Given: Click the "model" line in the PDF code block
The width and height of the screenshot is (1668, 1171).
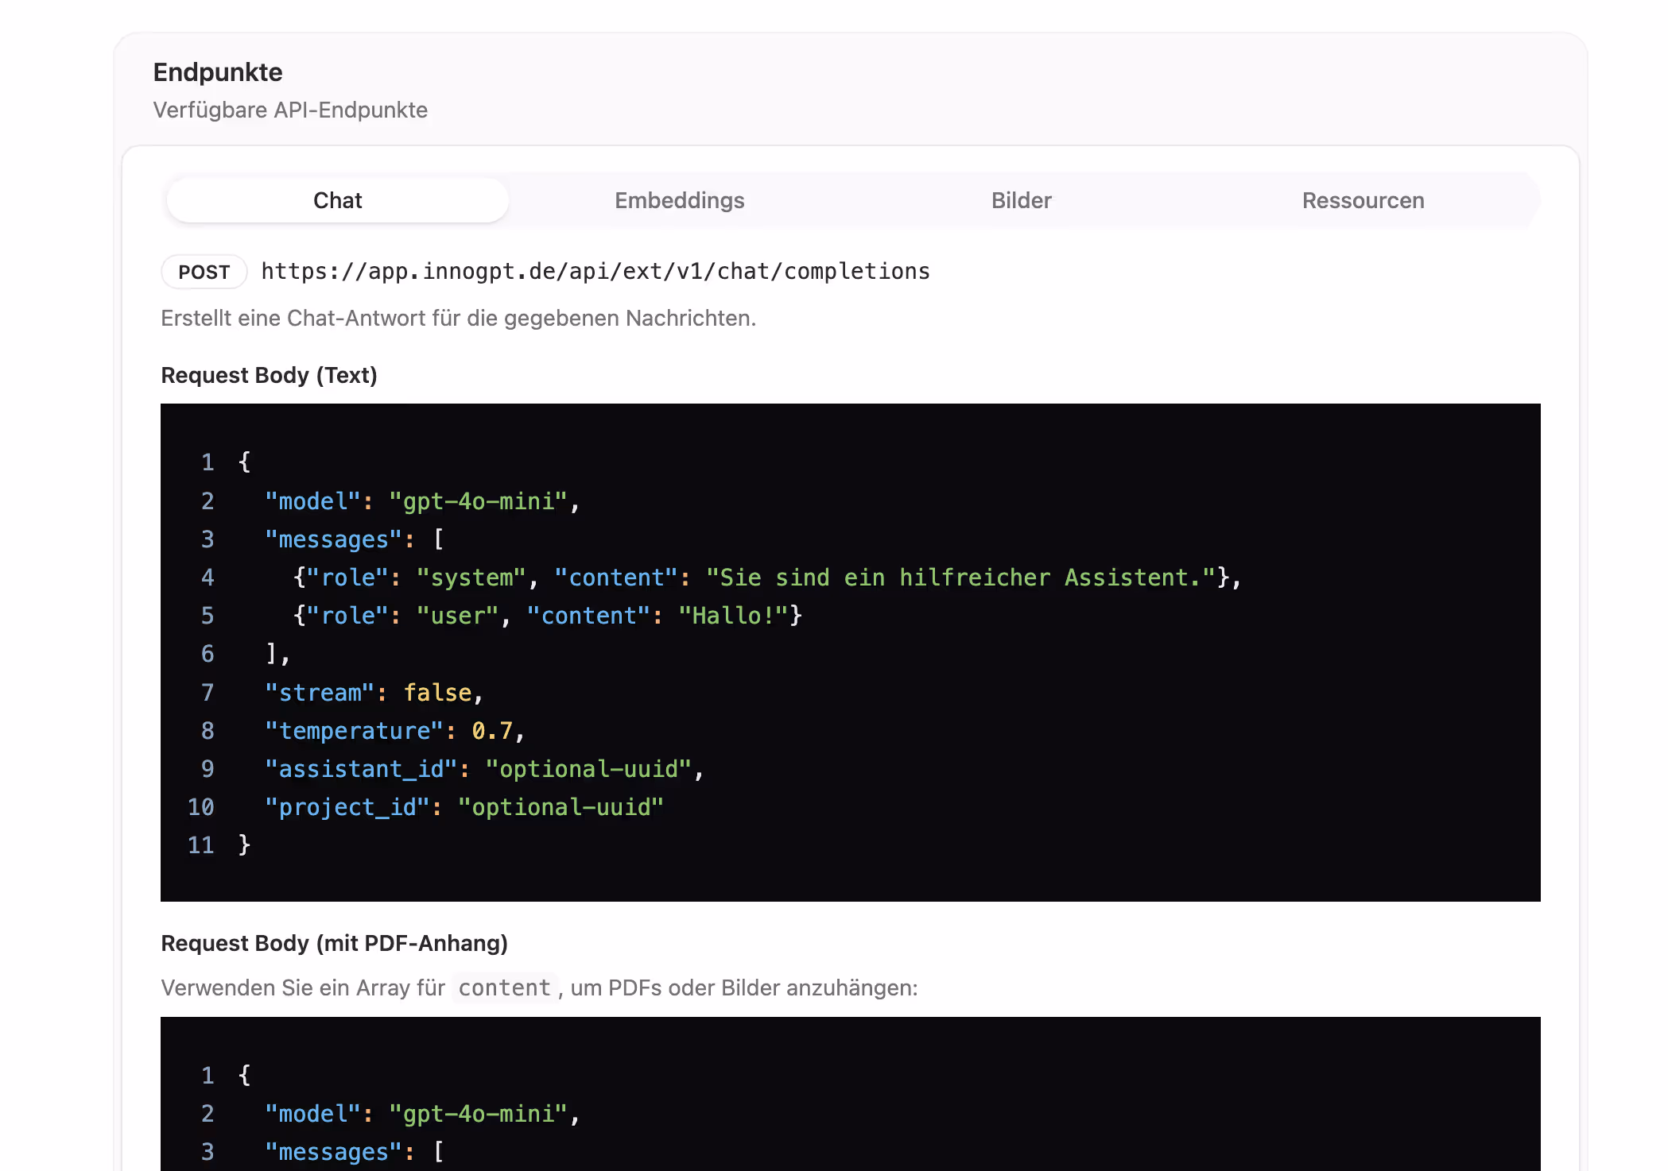Looking at the screenshot, I should [x=421, y=1114].
